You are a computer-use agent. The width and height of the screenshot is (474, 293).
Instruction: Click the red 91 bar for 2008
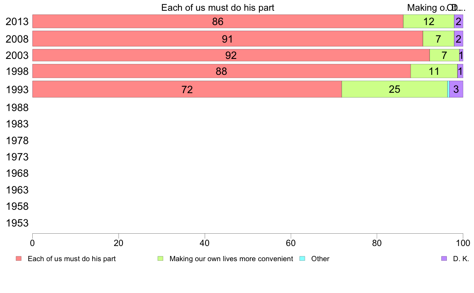tap(227, 39)
